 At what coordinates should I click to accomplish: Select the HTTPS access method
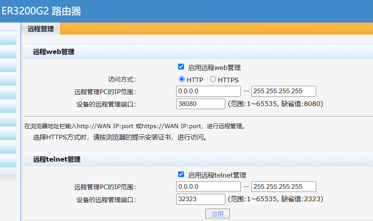tap(213, 79)
